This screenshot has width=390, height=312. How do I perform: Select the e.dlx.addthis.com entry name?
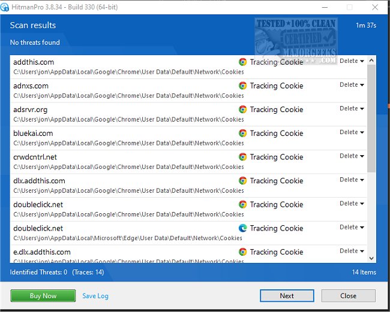42,252
